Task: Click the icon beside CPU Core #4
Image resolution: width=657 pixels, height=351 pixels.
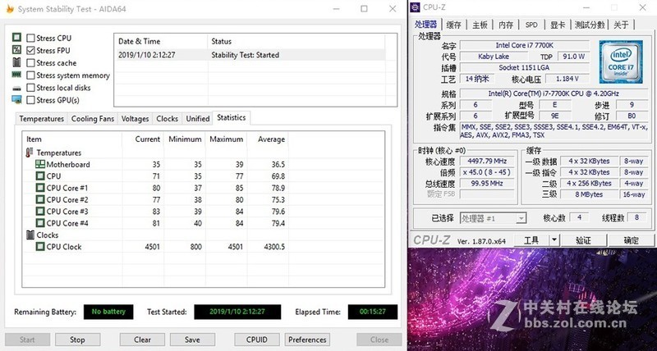Action: tap(39, 223)
